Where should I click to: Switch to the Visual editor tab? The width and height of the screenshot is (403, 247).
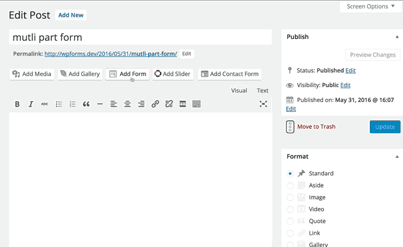(x=239, y=90)
